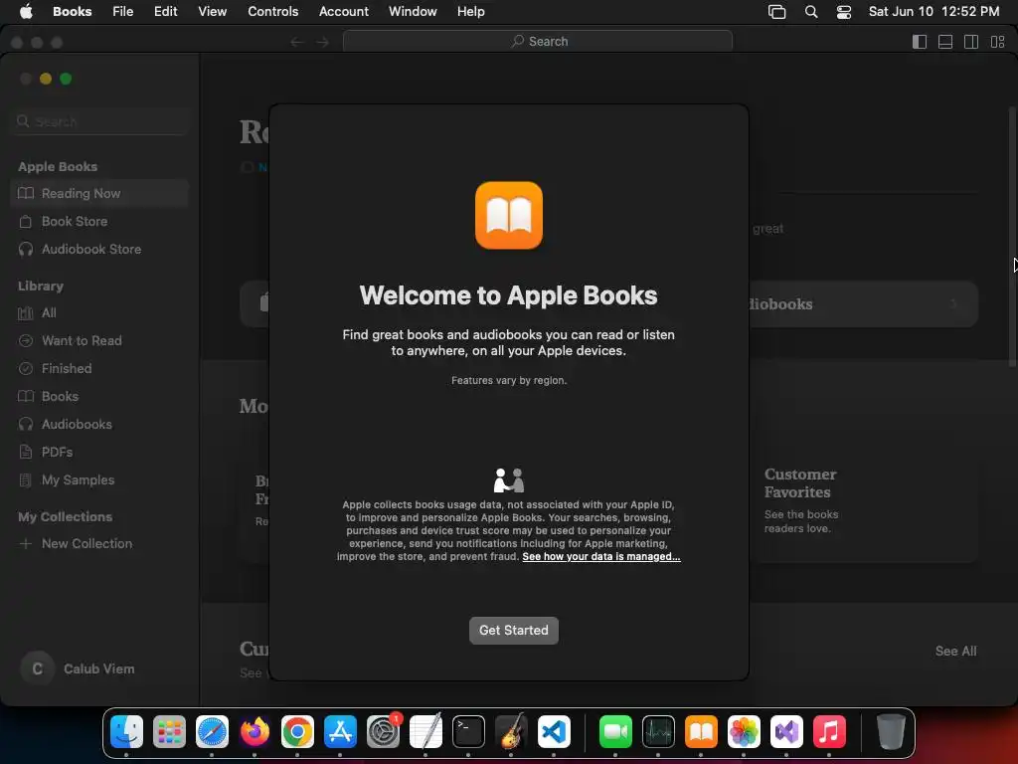Open Finder from the Dock
The width and height of the screenshot is (1018, 764).
[126, 732]
